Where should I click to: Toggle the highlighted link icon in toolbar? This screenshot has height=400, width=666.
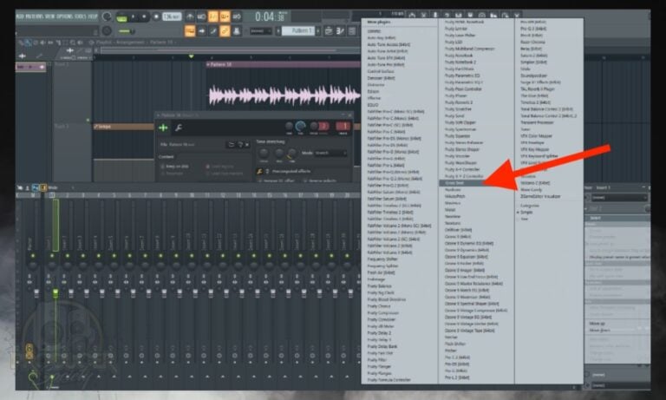point(225,31)
